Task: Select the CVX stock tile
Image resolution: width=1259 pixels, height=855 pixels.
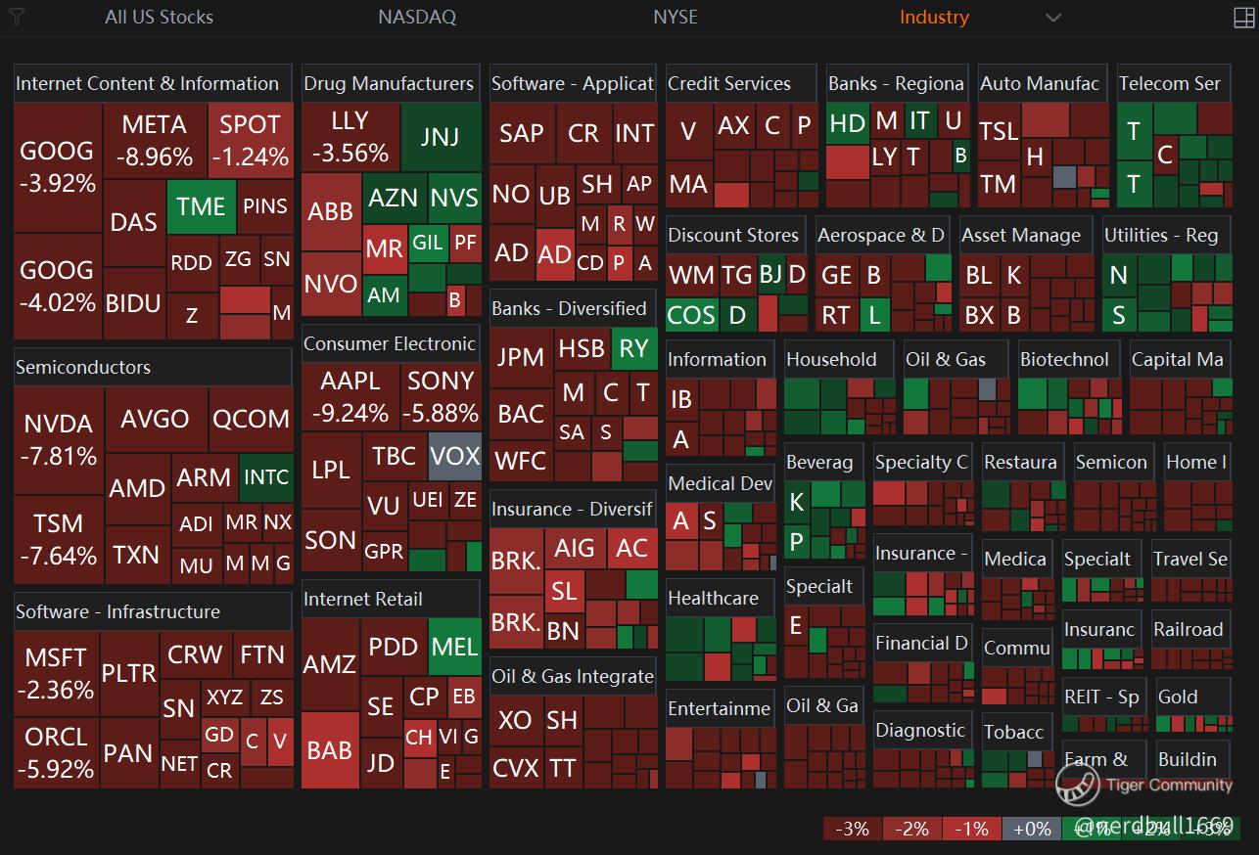Action: 516,768
